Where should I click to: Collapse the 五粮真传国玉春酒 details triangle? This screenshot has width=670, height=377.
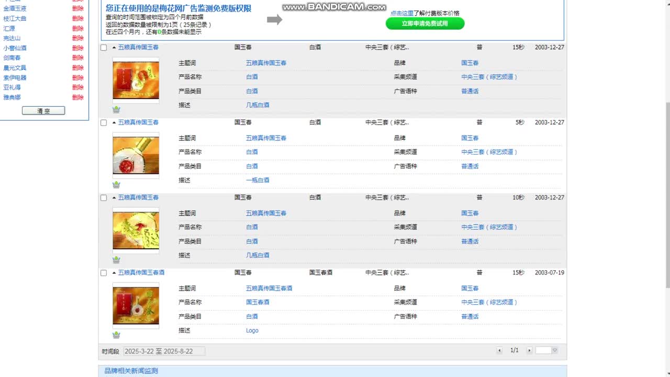[114, 273]
